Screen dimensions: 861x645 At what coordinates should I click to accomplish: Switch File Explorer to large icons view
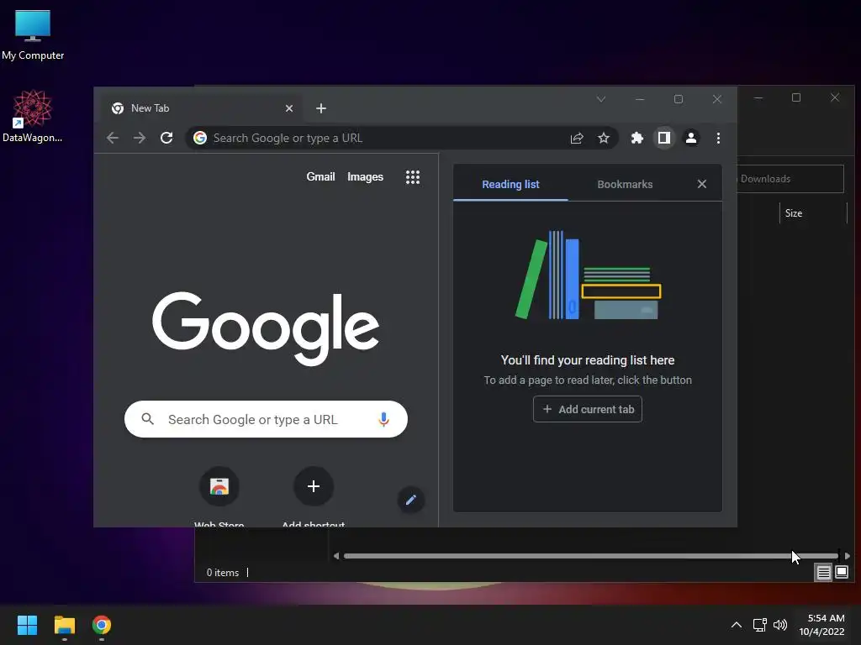click(841, 573)
